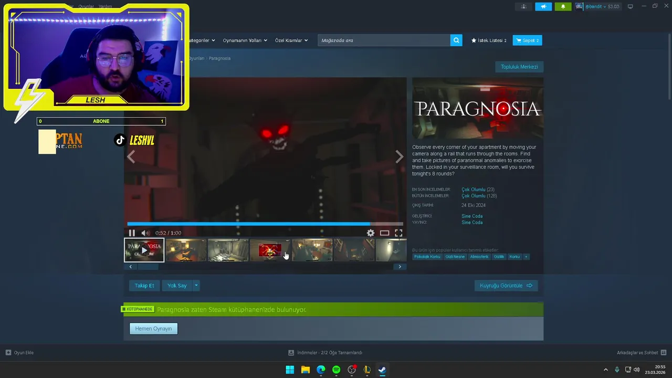Viewport: 672px width, 378px height.
Task: Open Gizli Nesne tag
Action: point(455,257)
